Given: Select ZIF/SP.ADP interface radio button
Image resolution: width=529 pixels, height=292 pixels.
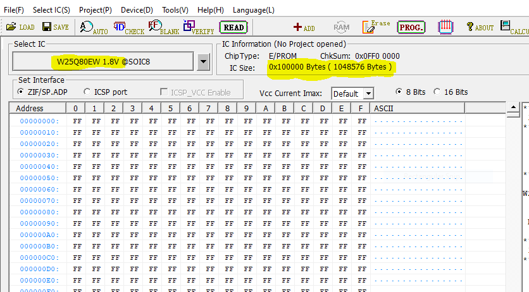Looking at the screenshot, I should click(21, 92).
